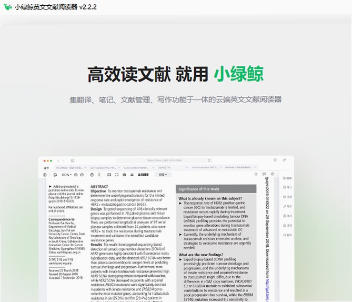Switch to the 首页 home tab
Image resolution: width=352 pixels, height=302 pixels.
[46, 168]
